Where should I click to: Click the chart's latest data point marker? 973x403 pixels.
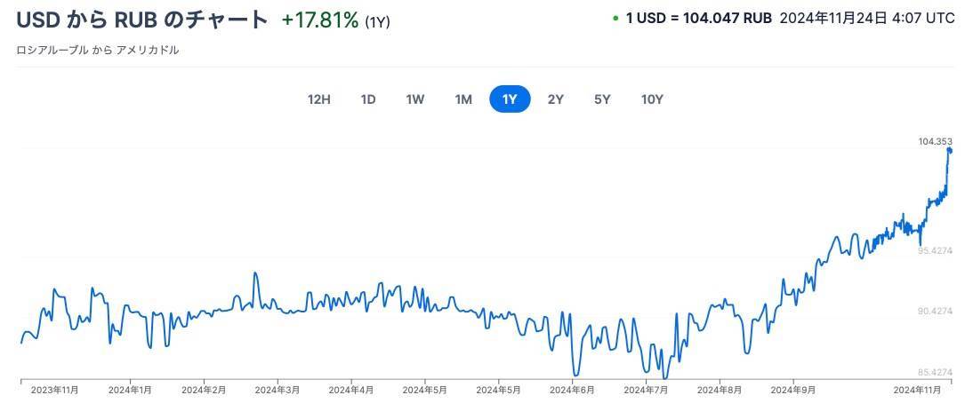pyautogui.click(x=949, y=150)
